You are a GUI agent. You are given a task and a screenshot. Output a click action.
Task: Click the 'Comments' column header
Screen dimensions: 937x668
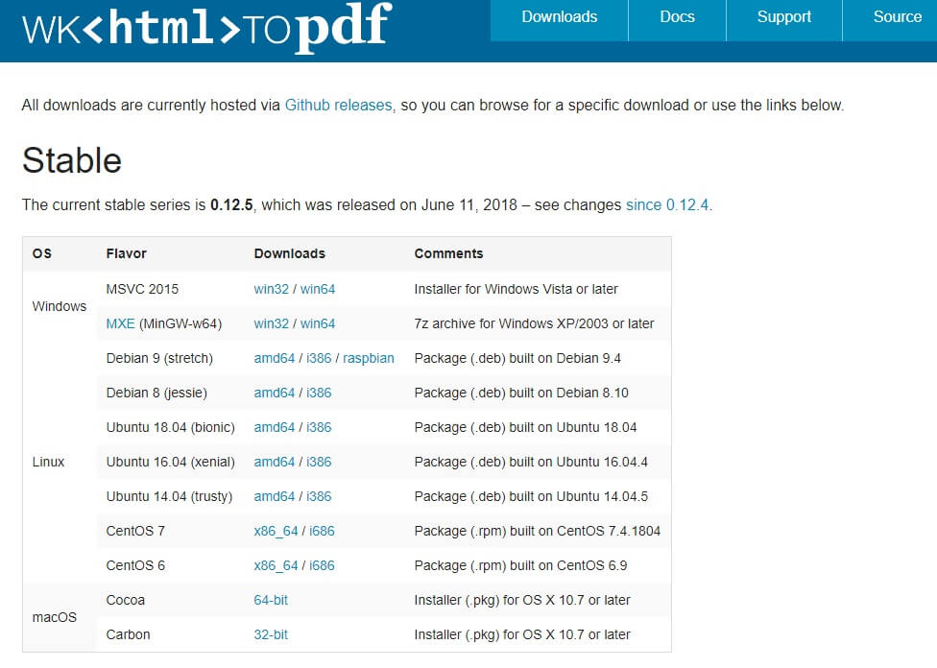click(448, 254)
